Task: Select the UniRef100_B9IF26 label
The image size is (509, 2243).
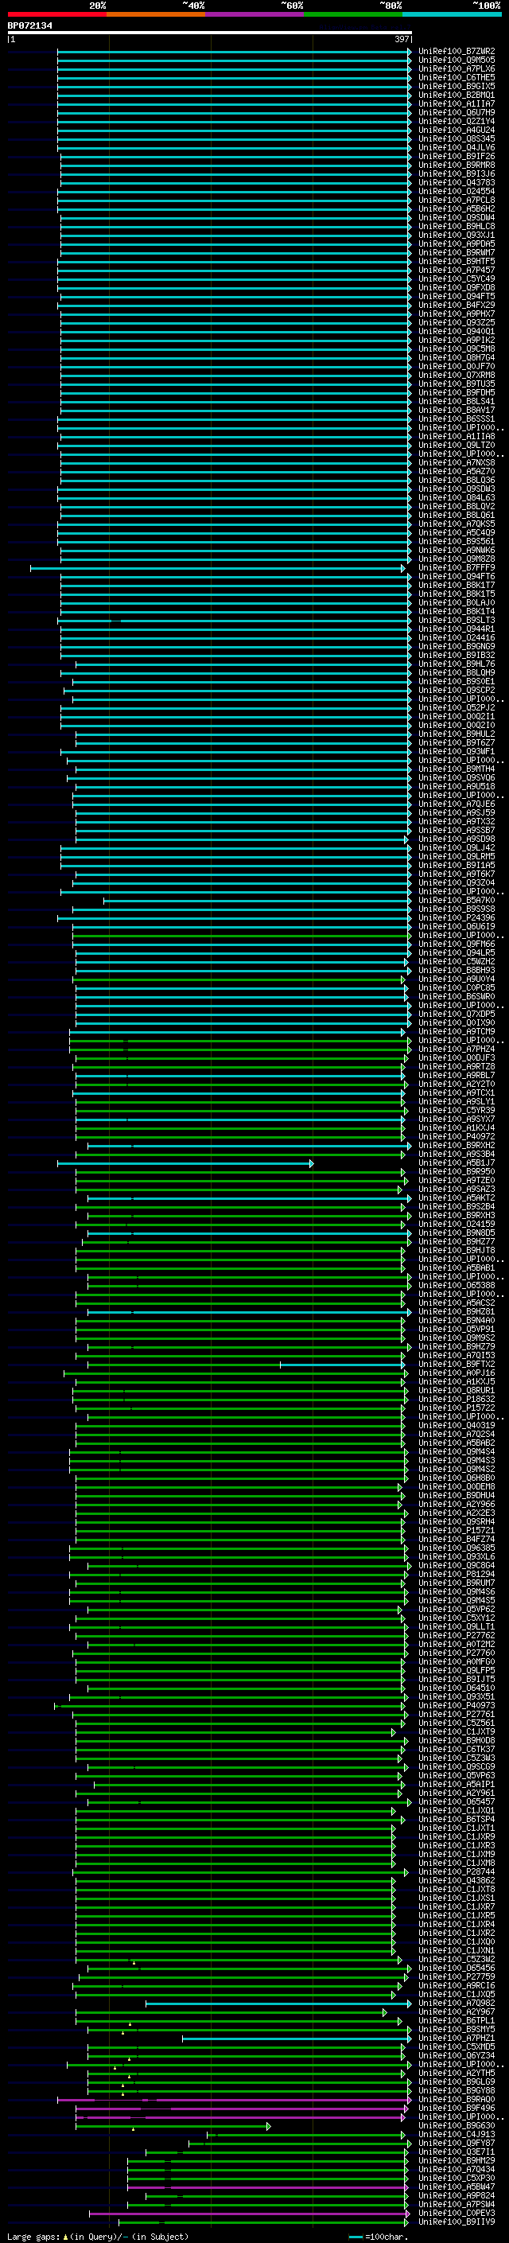Action: point(457,156)
